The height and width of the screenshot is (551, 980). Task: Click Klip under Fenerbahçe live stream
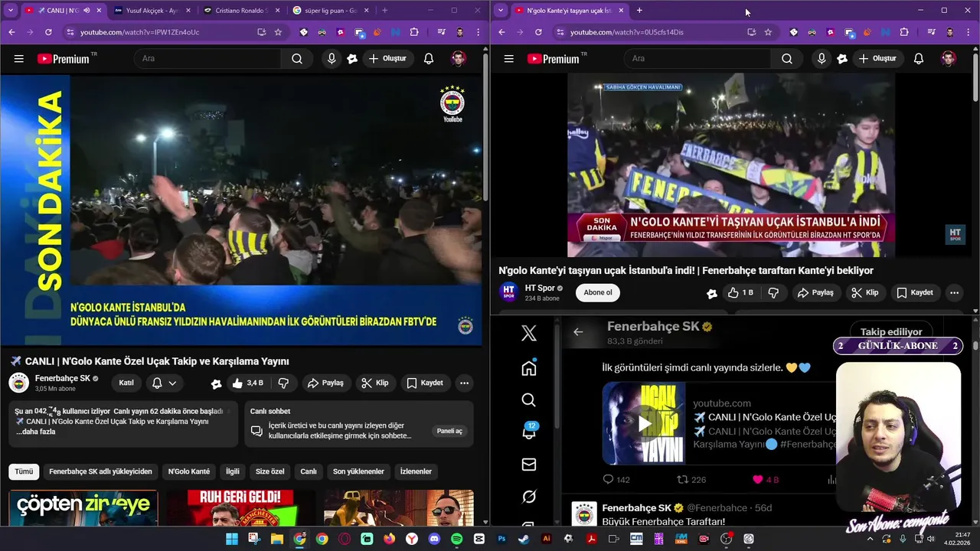375,383
